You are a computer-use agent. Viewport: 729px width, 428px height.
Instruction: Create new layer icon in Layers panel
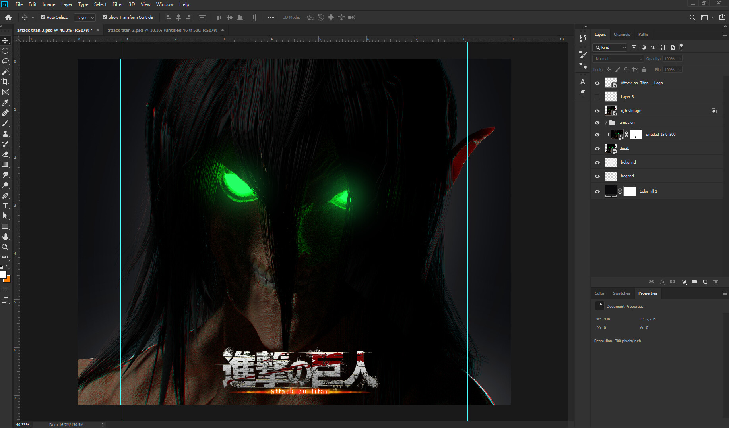[x=705, y=282]
